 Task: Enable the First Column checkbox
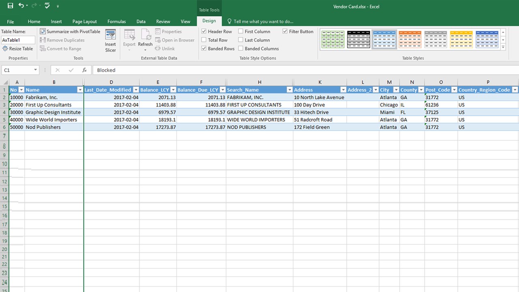(x=241, y=31)
